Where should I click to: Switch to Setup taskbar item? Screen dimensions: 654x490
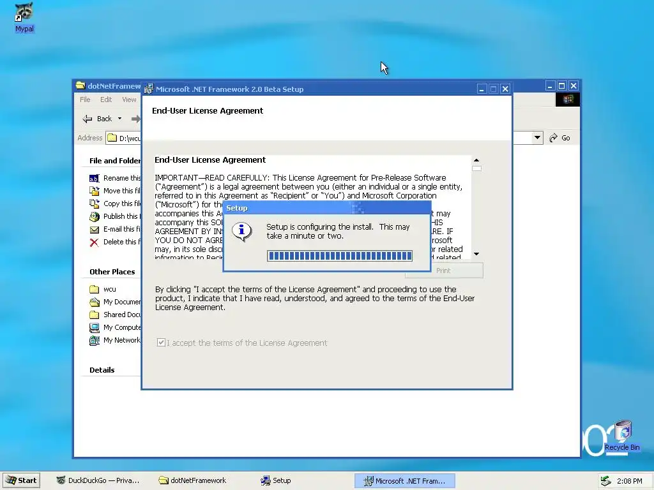point(276,480)
